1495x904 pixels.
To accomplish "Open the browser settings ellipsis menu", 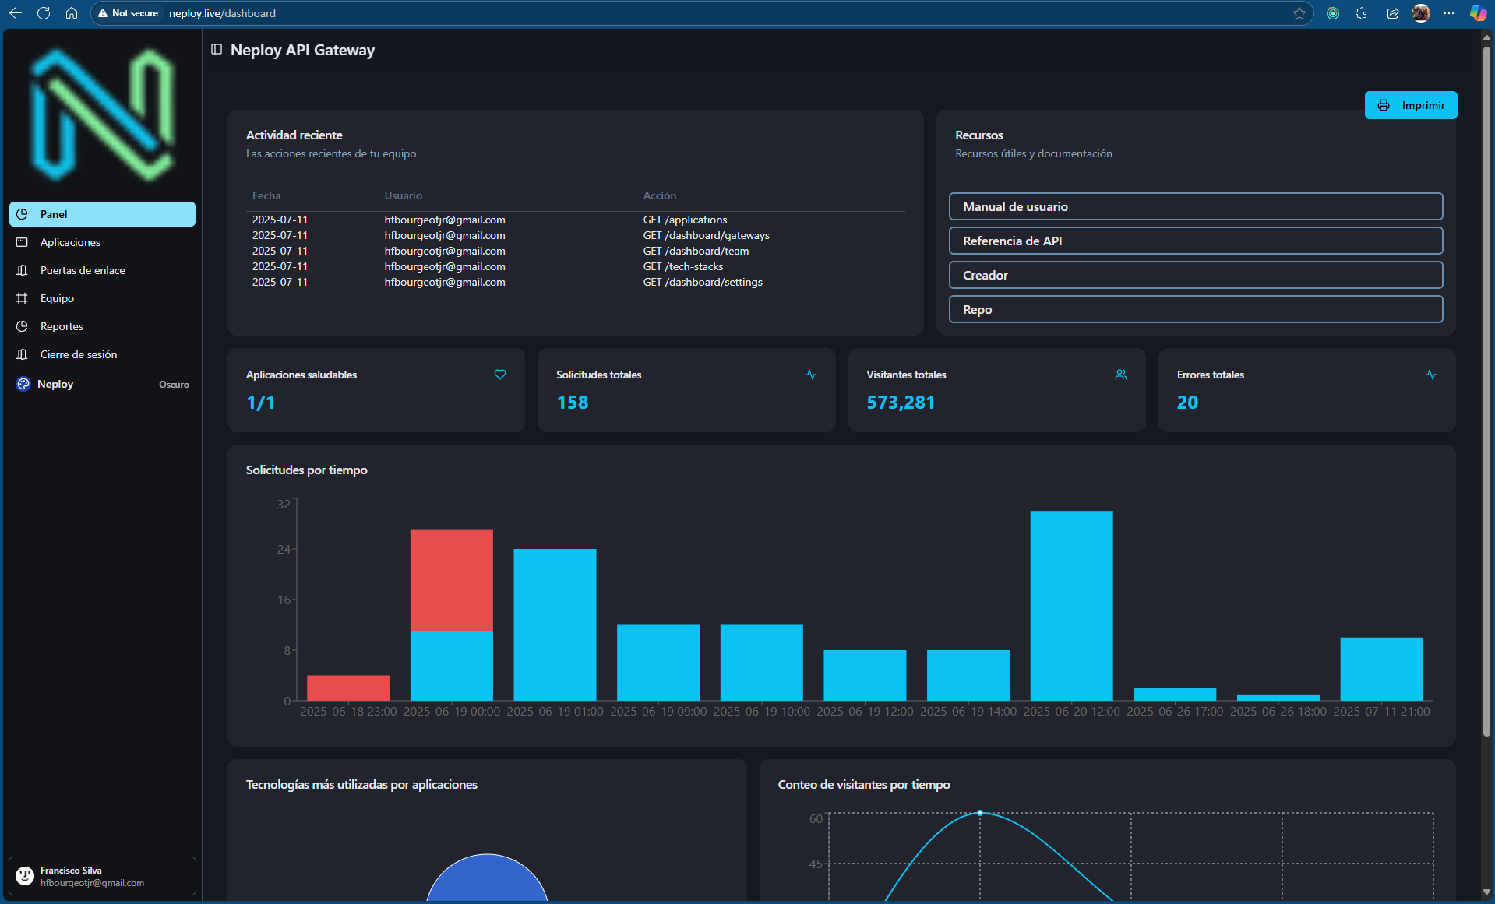I will [1449, 13].
